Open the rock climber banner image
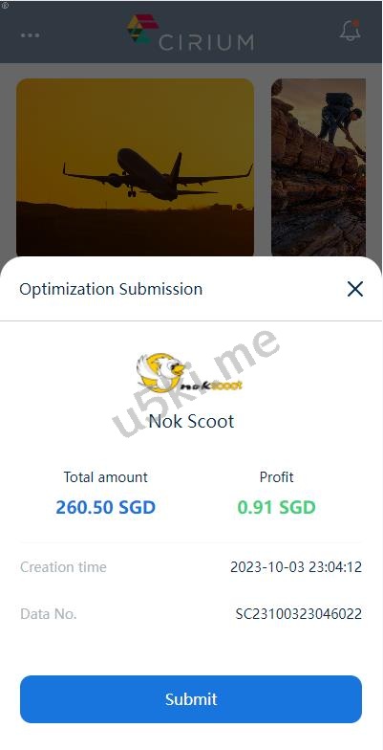The width and height of the screenshot is (383, 750). click(319, 168)
